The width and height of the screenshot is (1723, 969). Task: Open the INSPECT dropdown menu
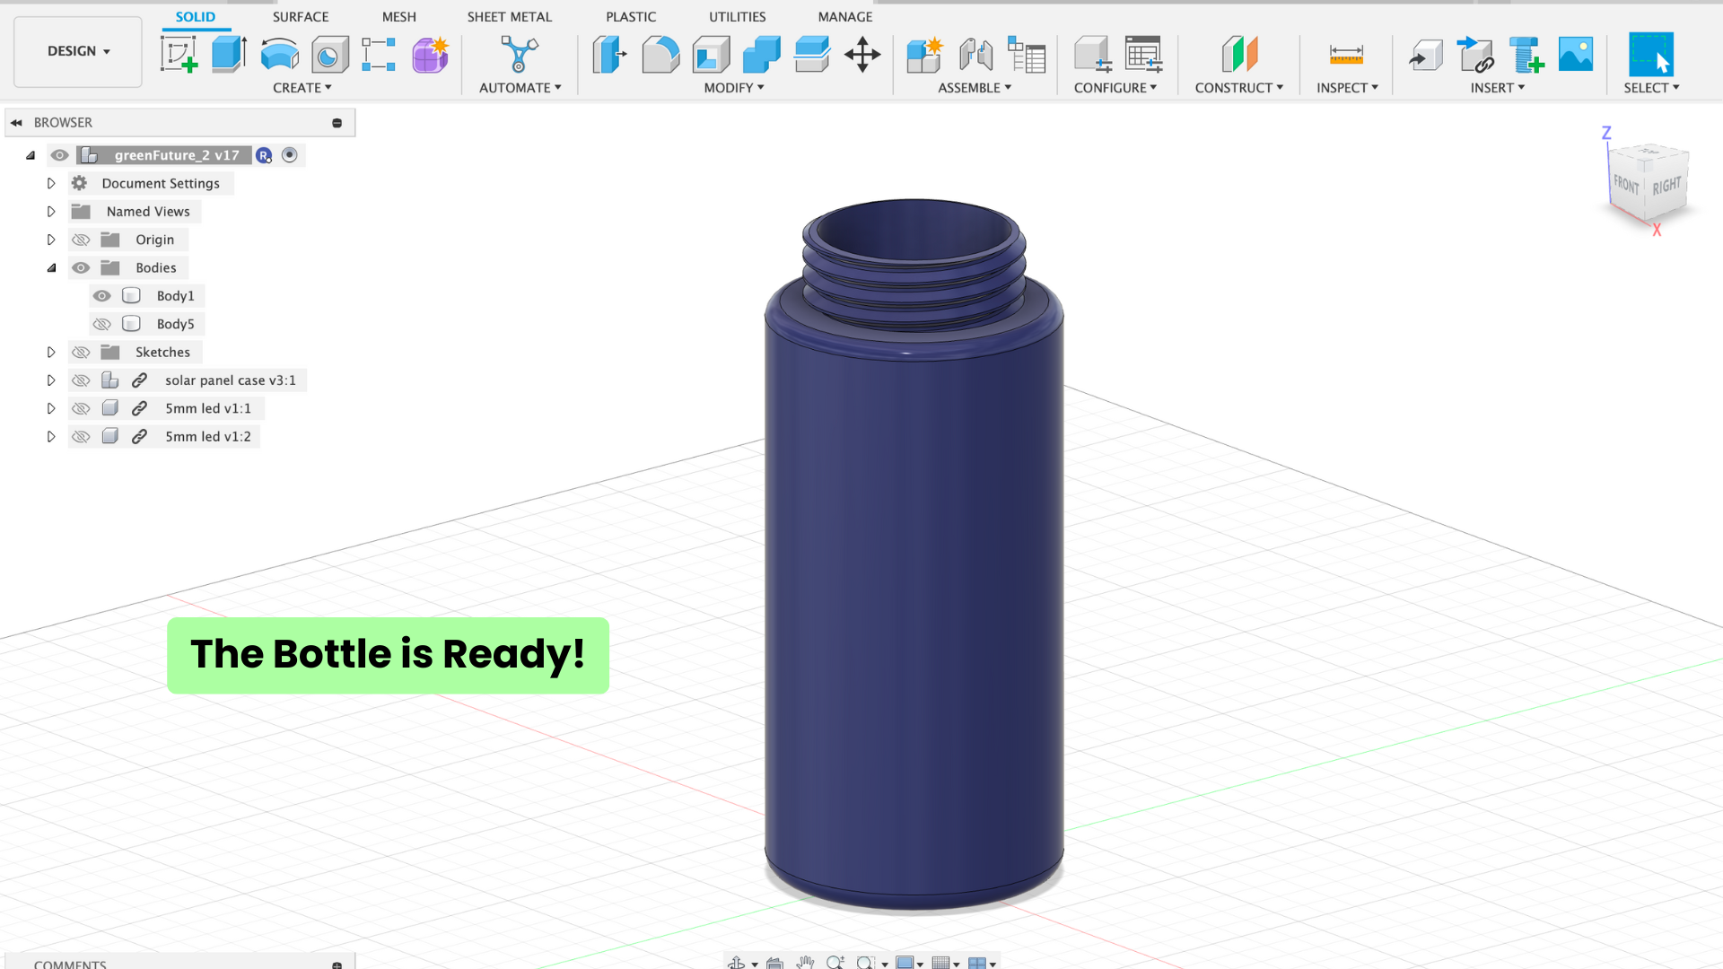tap(1347, 88)
